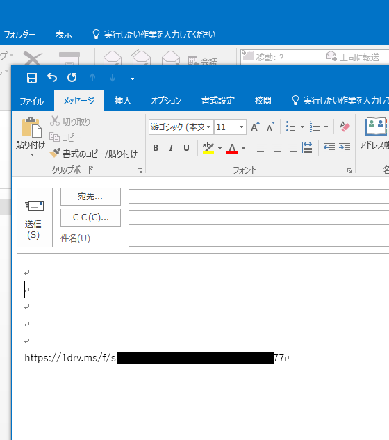
Task: Apply numbered list formatting
Action: 315,127
